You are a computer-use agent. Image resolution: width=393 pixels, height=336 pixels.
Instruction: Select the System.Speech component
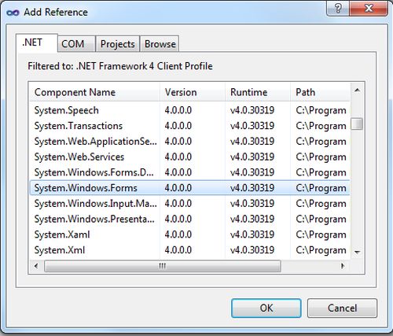pyautogui.click(x=190, y=110)
